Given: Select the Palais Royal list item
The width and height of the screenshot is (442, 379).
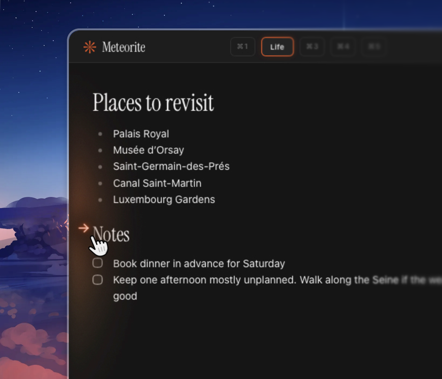Looking at the screenshot, I should (141, 134).
